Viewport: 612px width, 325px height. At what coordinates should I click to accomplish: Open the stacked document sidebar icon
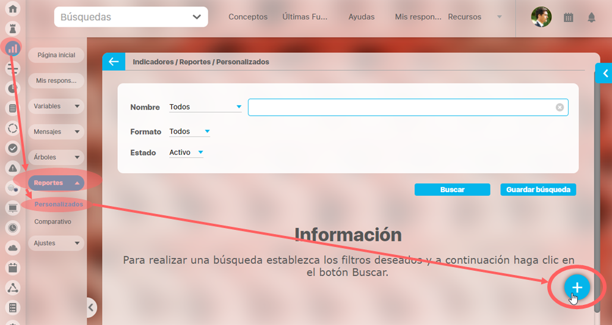click(12, 109)
